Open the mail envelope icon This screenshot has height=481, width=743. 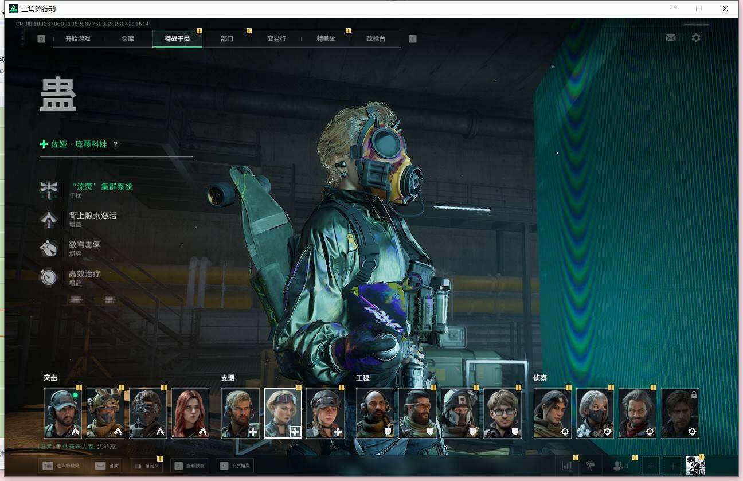(671, 38)
